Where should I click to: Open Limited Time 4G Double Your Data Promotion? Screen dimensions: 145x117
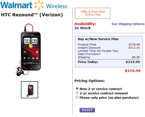[98, 52]
